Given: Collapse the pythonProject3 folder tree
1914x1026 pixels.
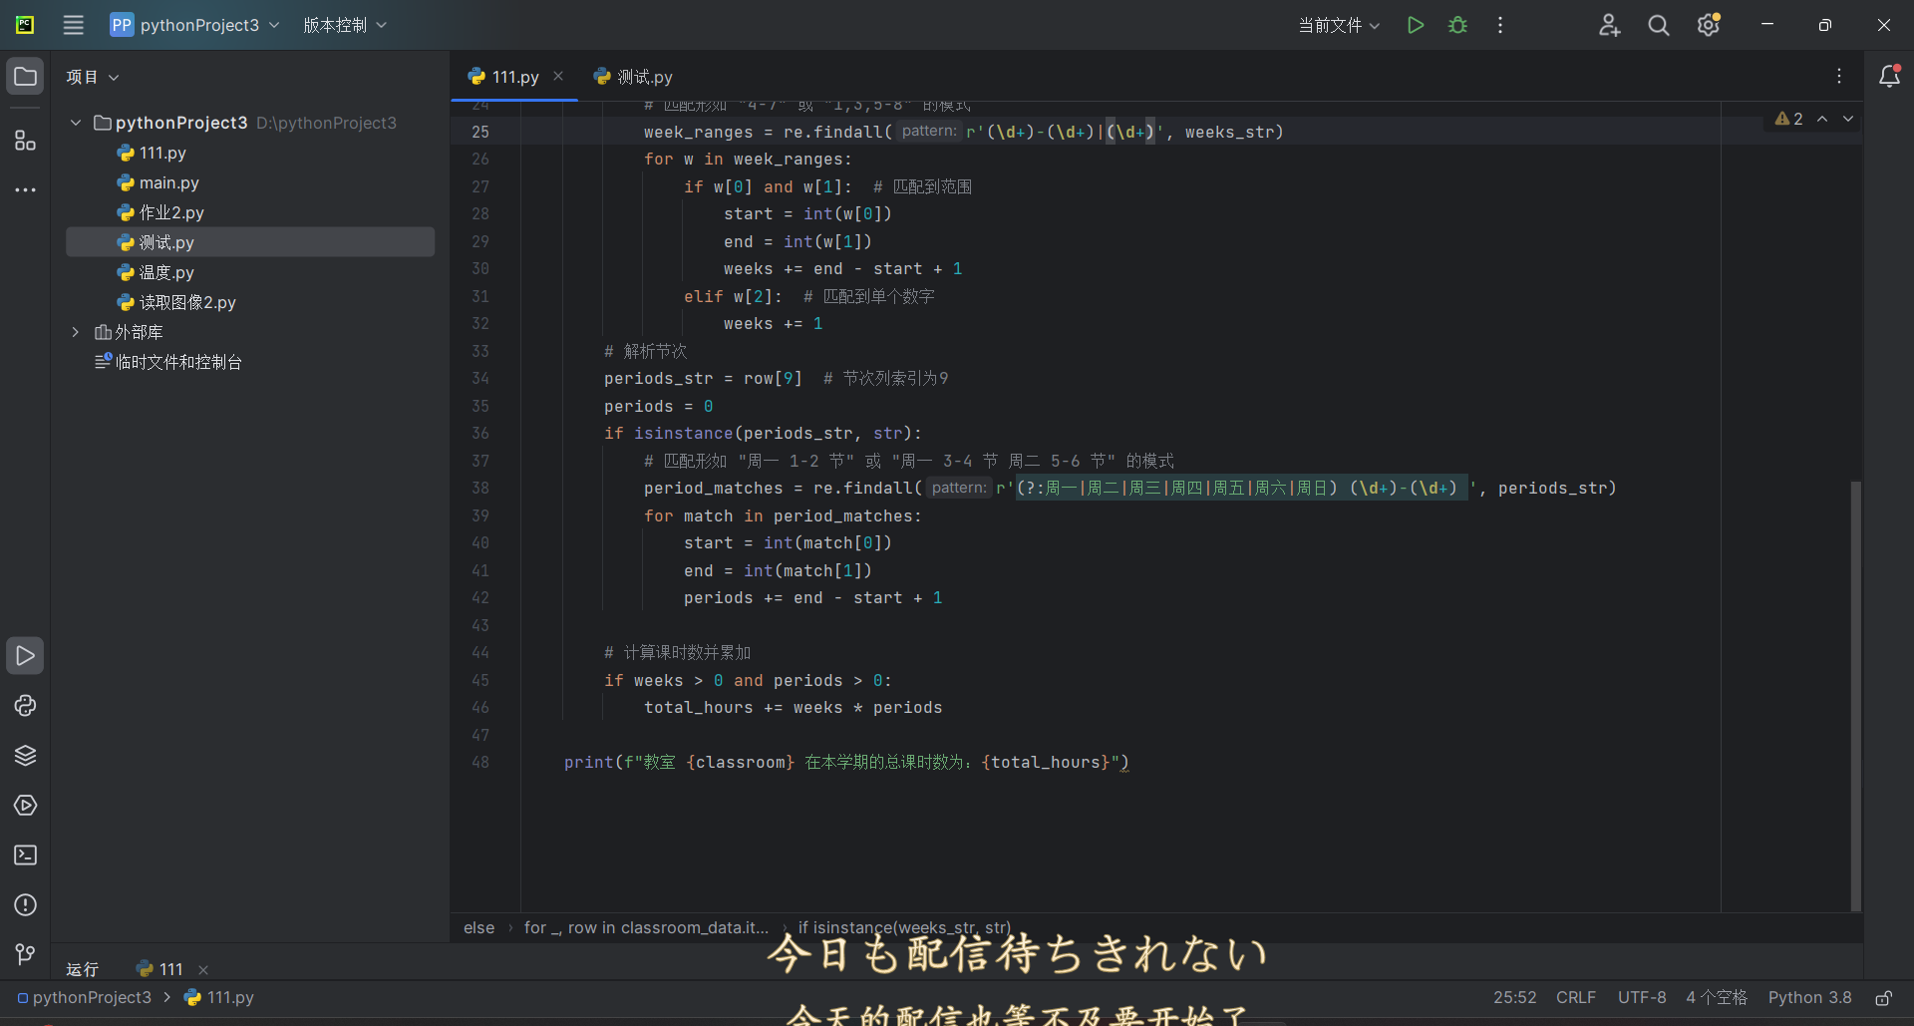Looking at the screenshot, I should click(x=76, y=123).
